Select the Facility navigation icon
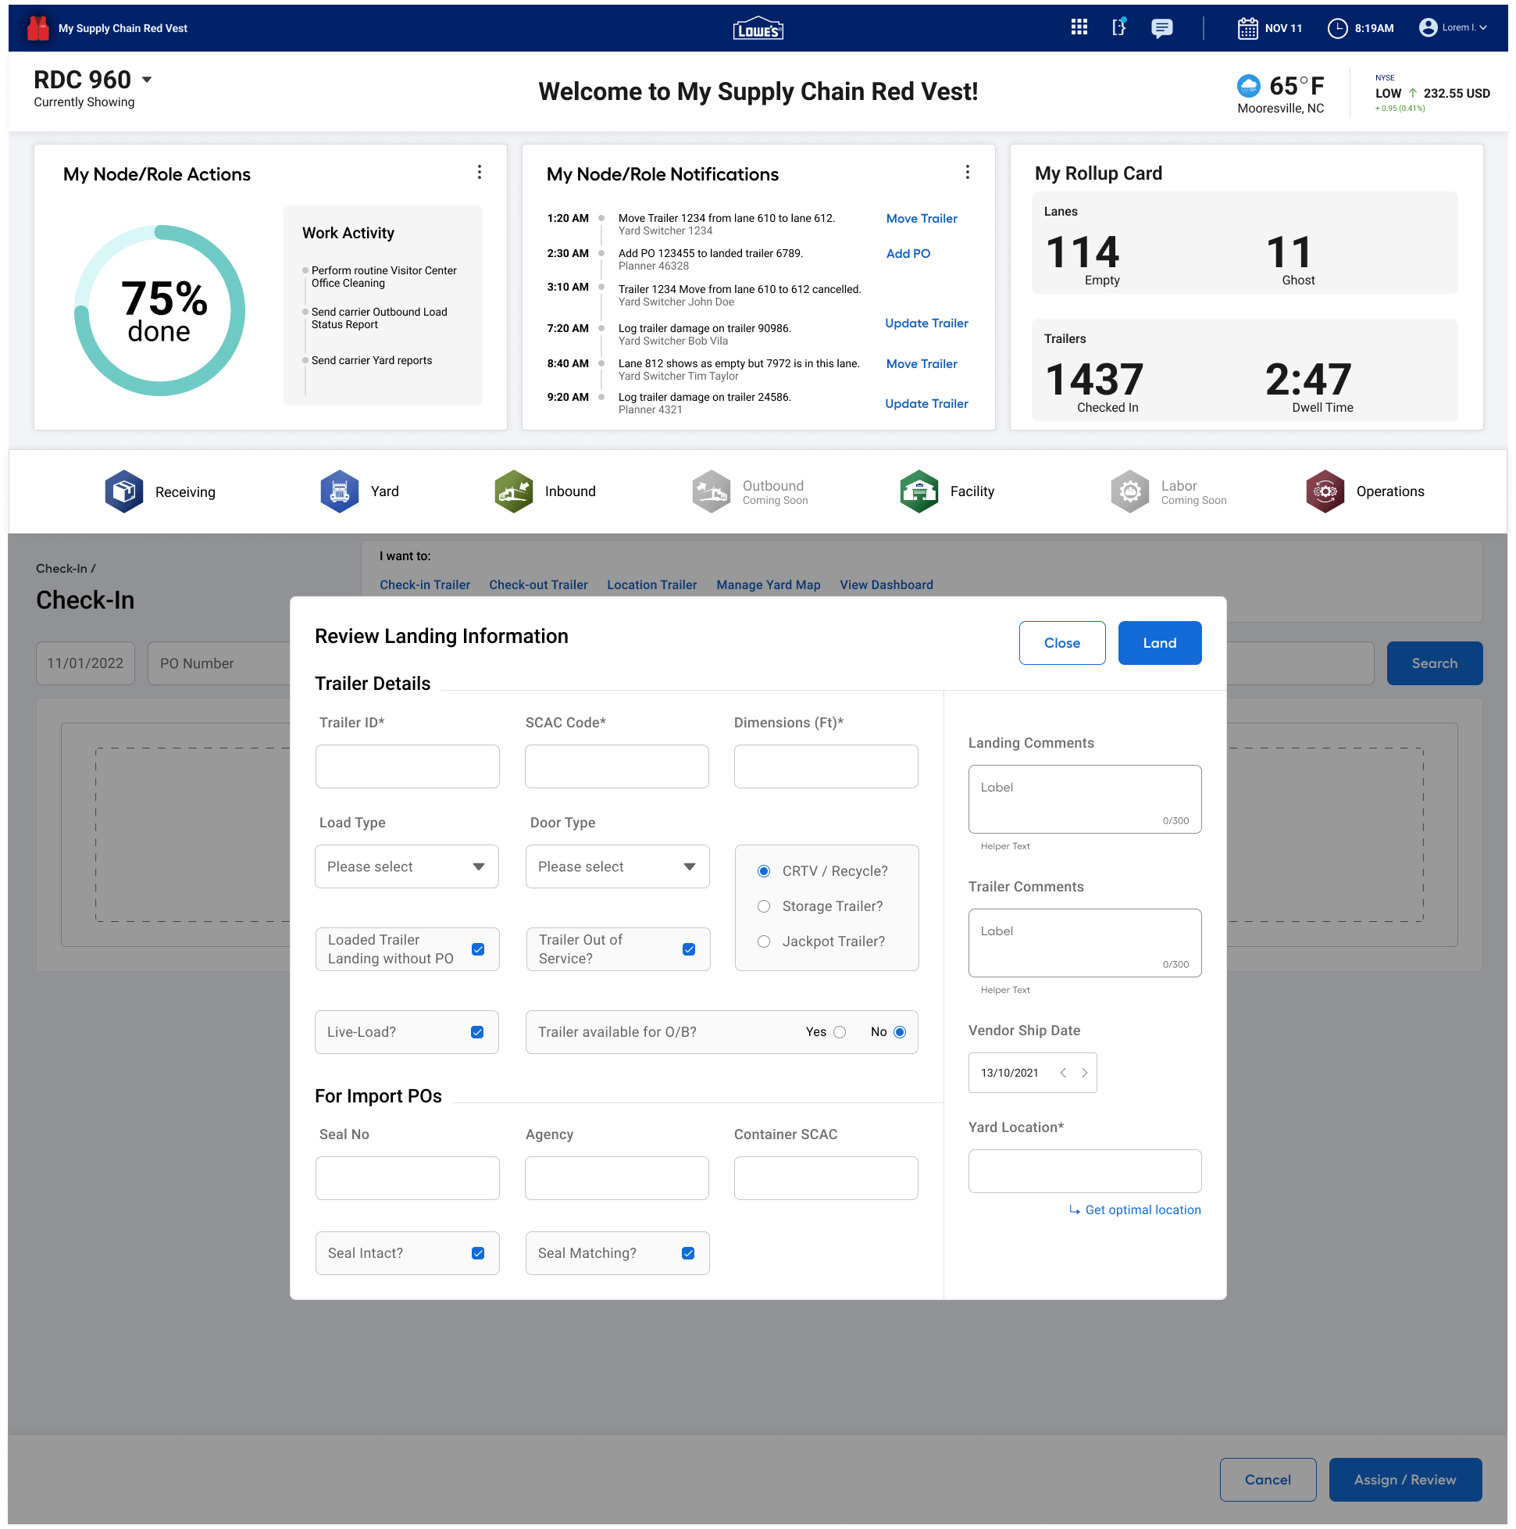The height and width of the screenshot is (1529, 1516). click(919, 491)
